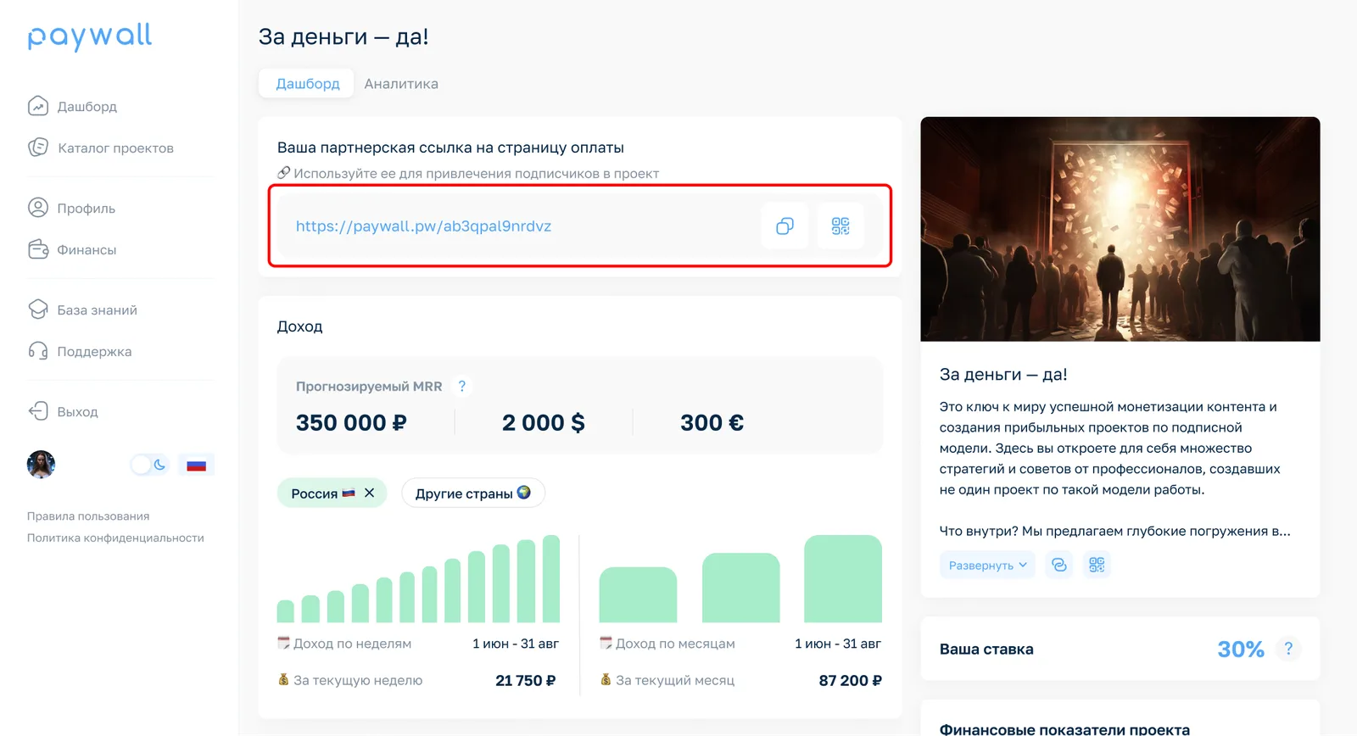Remove the Россия country filter
This screenshot has width=1357, height=736.
tap(369, 493)
